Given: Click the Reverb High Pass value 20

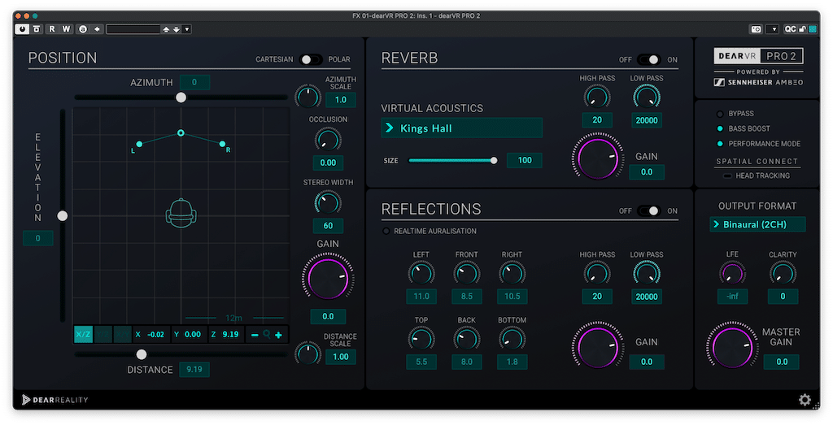Looking at the screenshot, I should point(597,120).
